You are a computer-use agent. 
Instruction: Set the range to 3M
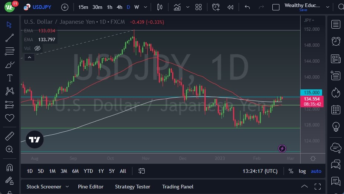[x=63, y=171]
